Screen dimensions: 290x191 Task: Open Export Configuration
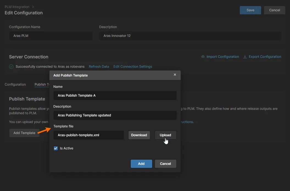point(265,57)
